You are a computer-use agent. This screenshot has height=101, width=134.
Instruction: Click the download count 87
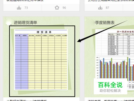[x=107, y=8]
